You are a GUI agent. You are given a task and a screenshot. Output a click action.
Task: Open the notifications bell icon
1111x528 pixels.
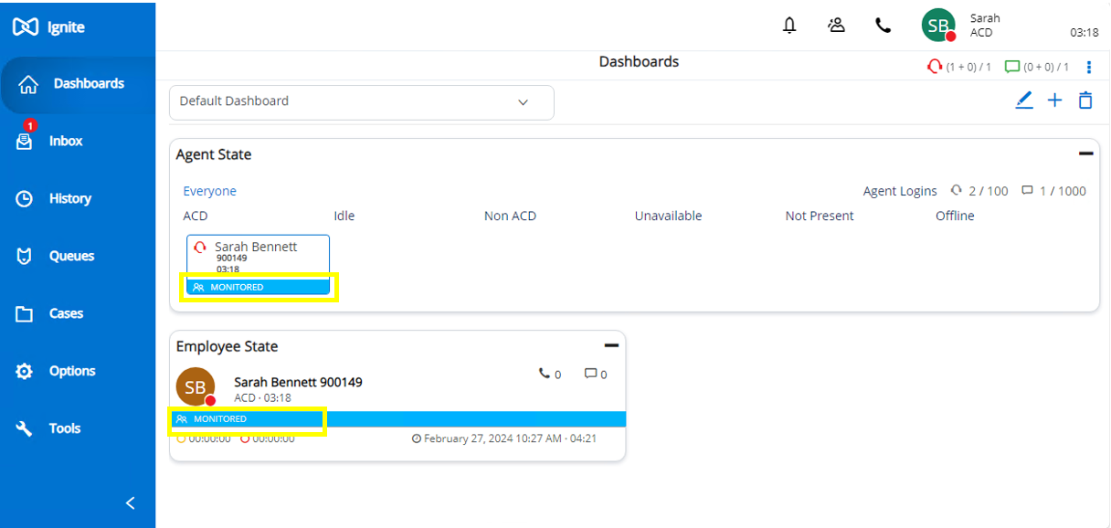[x=789, y=25]
